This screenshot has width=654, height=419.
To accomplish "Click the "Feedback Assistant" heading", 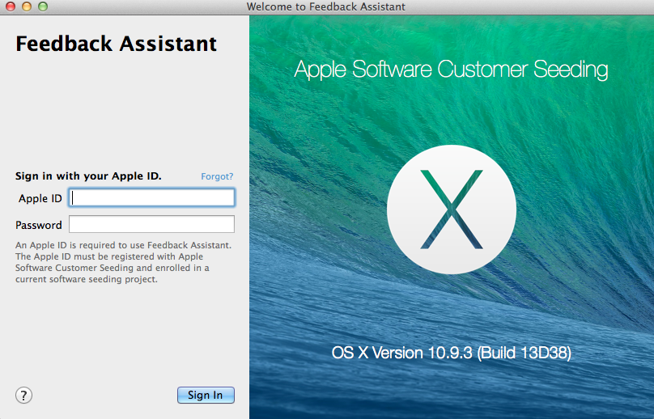I will pyautogui.click(x=116, y=44).
